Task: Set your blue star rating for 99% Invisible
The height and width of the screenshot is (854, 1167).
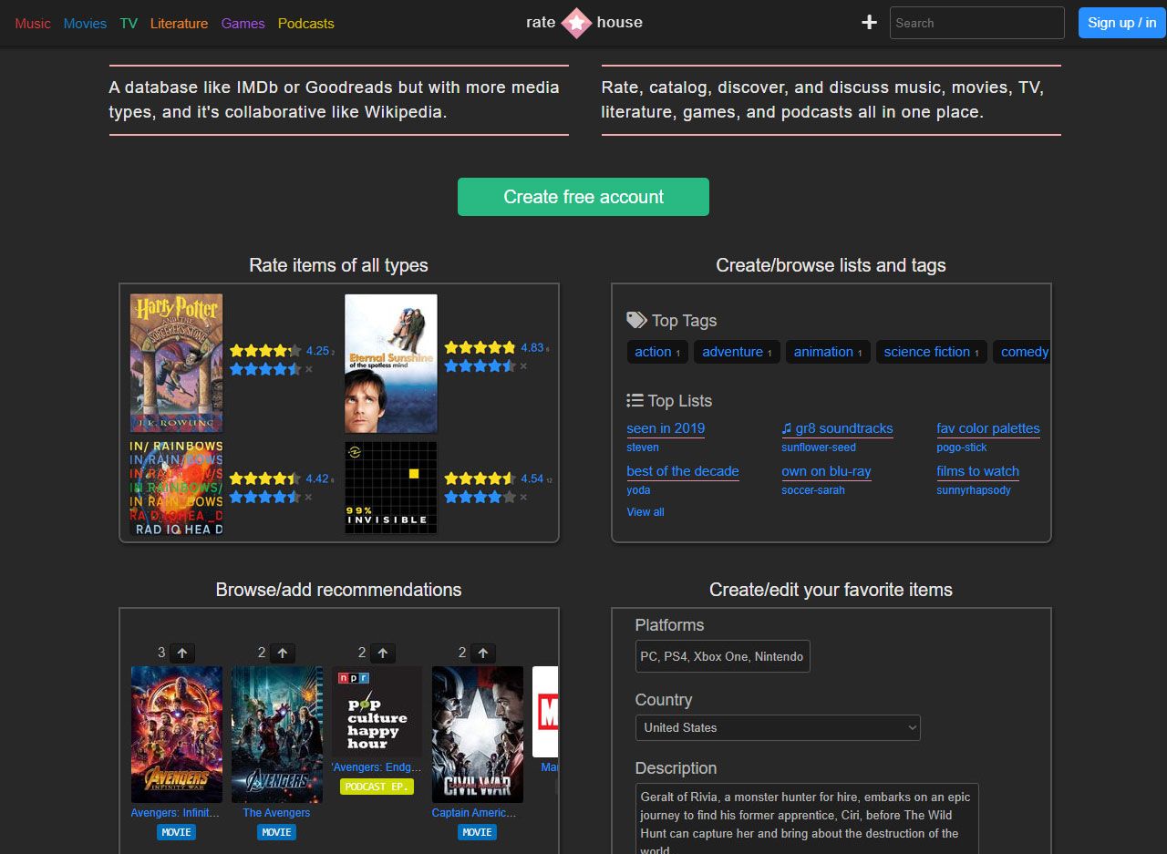Action: click(x=480, y=498)
